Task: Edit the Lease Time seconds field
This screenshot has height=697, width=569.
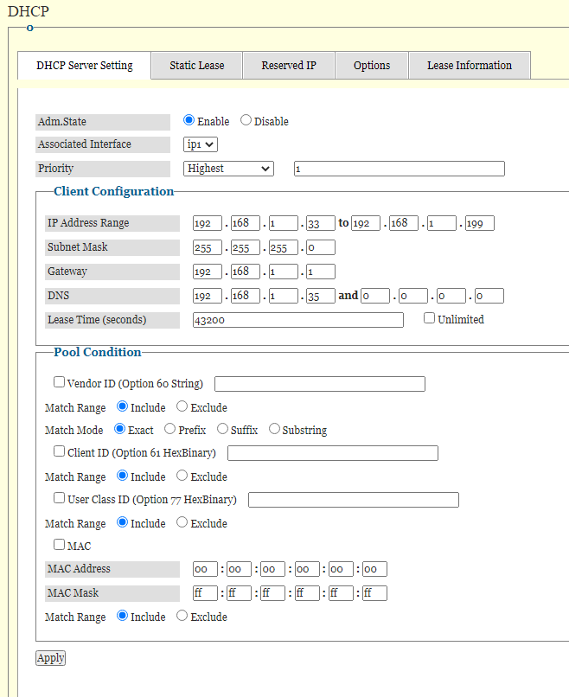Action: (x=298, y=320)
